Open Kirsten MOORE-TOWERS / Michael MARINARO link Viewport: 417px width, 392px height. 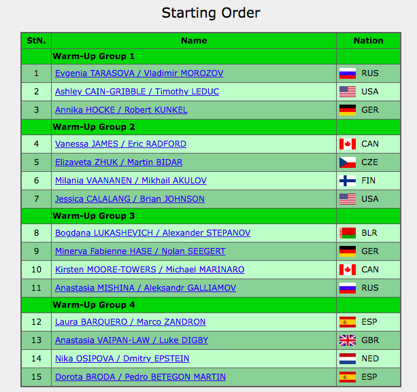coord(150,270)
